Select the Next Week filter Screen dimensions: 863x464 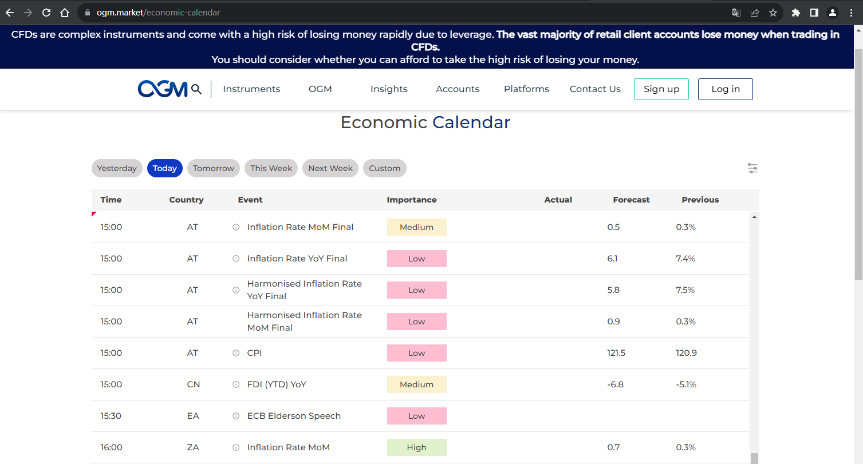coord(330,168)
